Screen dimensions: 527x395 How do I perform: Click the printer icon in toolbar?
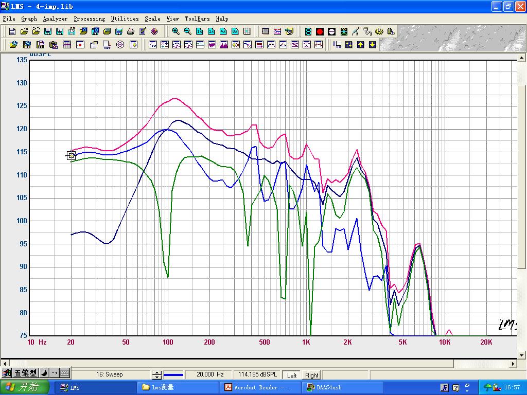pyautogui.click(x=131, y=31)
